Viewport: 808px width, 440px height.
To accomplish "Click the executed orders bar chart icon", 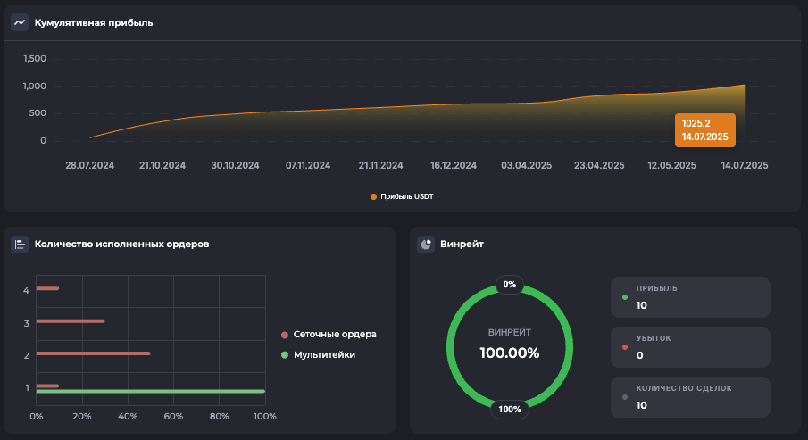I will tap(20, 244).
